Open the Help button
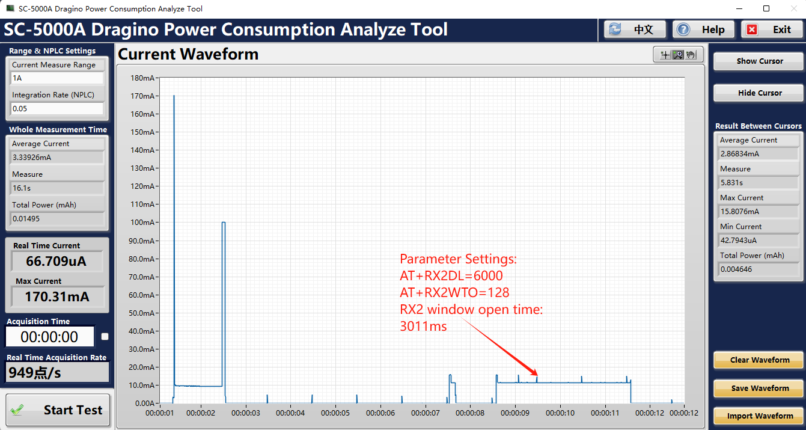This screenshot has width=806, height=430. click(704, 29)
